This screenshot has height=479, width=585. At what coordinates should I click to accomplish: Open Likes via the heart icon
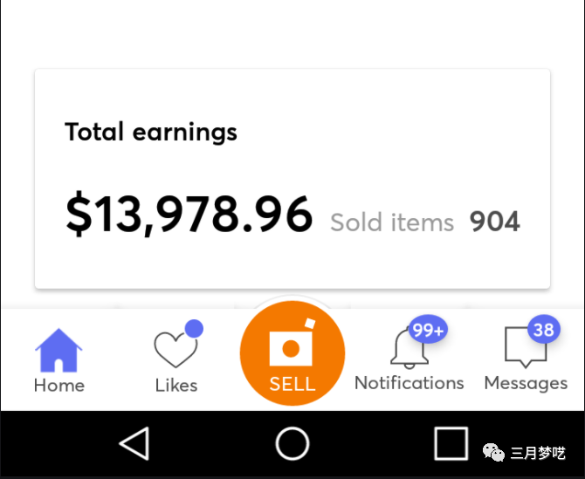tap(175, 351)
